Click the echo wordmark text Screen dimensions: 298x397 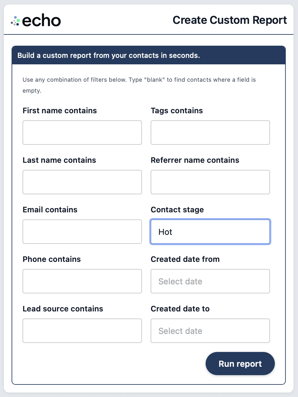tap(42, 21)
